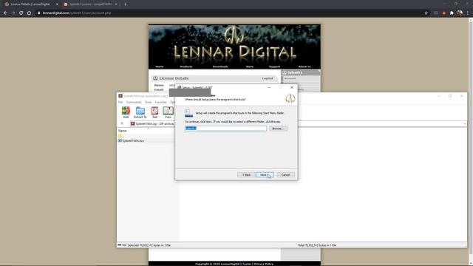Viewport: 473px width, 266px height.
Task: Click the Test icon in WinRAR toolbar
Action: click(x=154, y=112)
